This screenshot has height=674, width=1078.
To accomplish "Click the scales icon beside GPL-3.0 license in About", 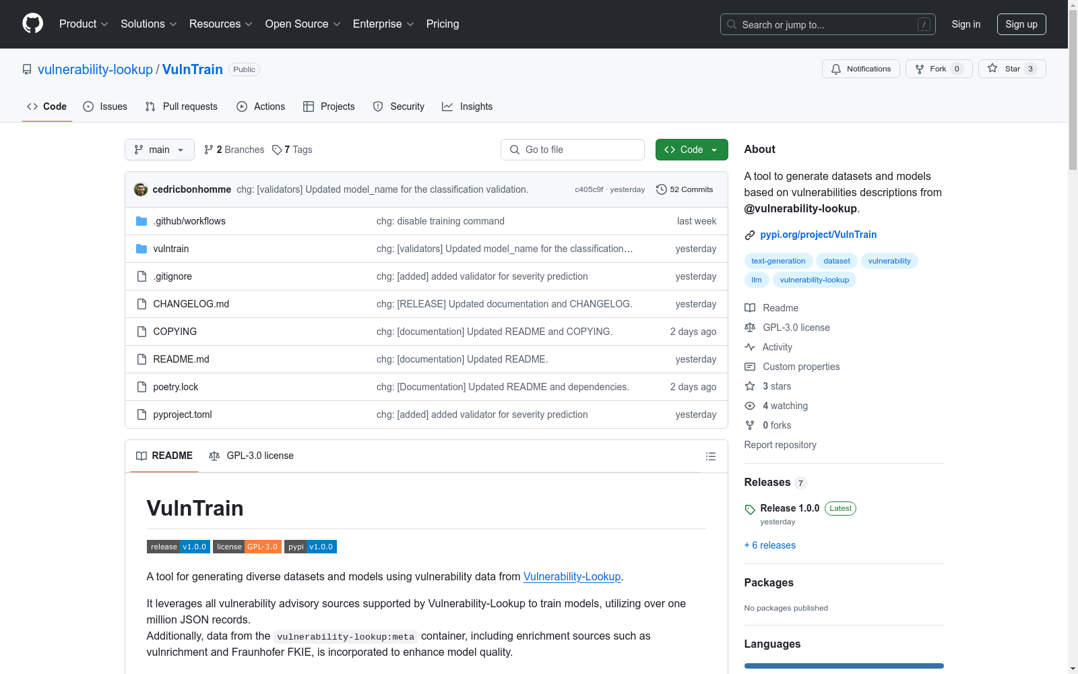I will (x=750, y=328).
